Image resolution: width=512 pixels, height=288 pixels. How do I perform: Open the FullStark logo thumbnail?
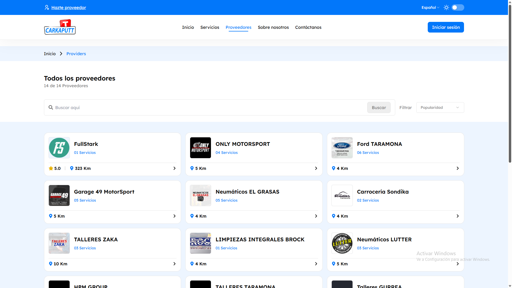click(59, 148)
